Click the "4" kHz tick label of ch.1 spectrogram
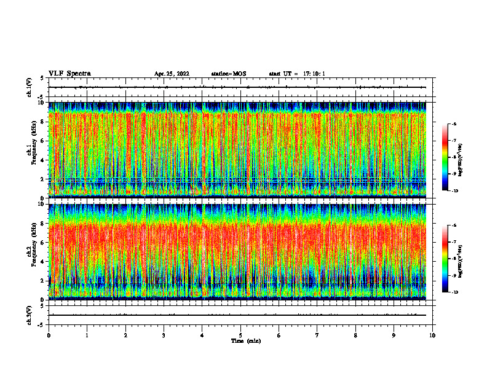This screenshot has width=487, height=376. point(42,160)
